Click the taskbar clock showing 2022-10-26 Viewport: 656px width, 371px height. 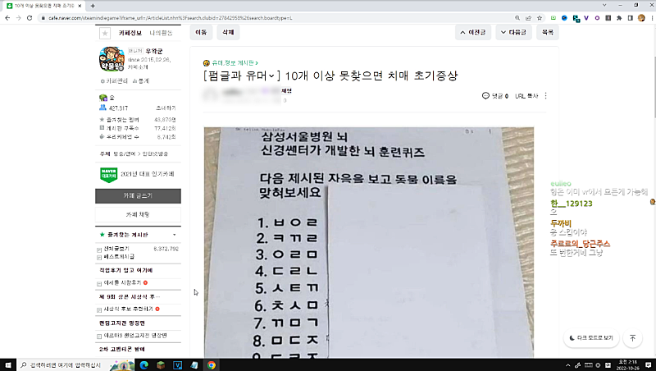[628, 365]
